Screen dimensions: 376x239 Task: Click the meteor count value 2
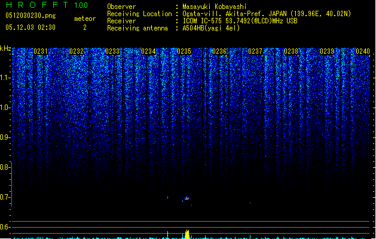pos(85,27)
